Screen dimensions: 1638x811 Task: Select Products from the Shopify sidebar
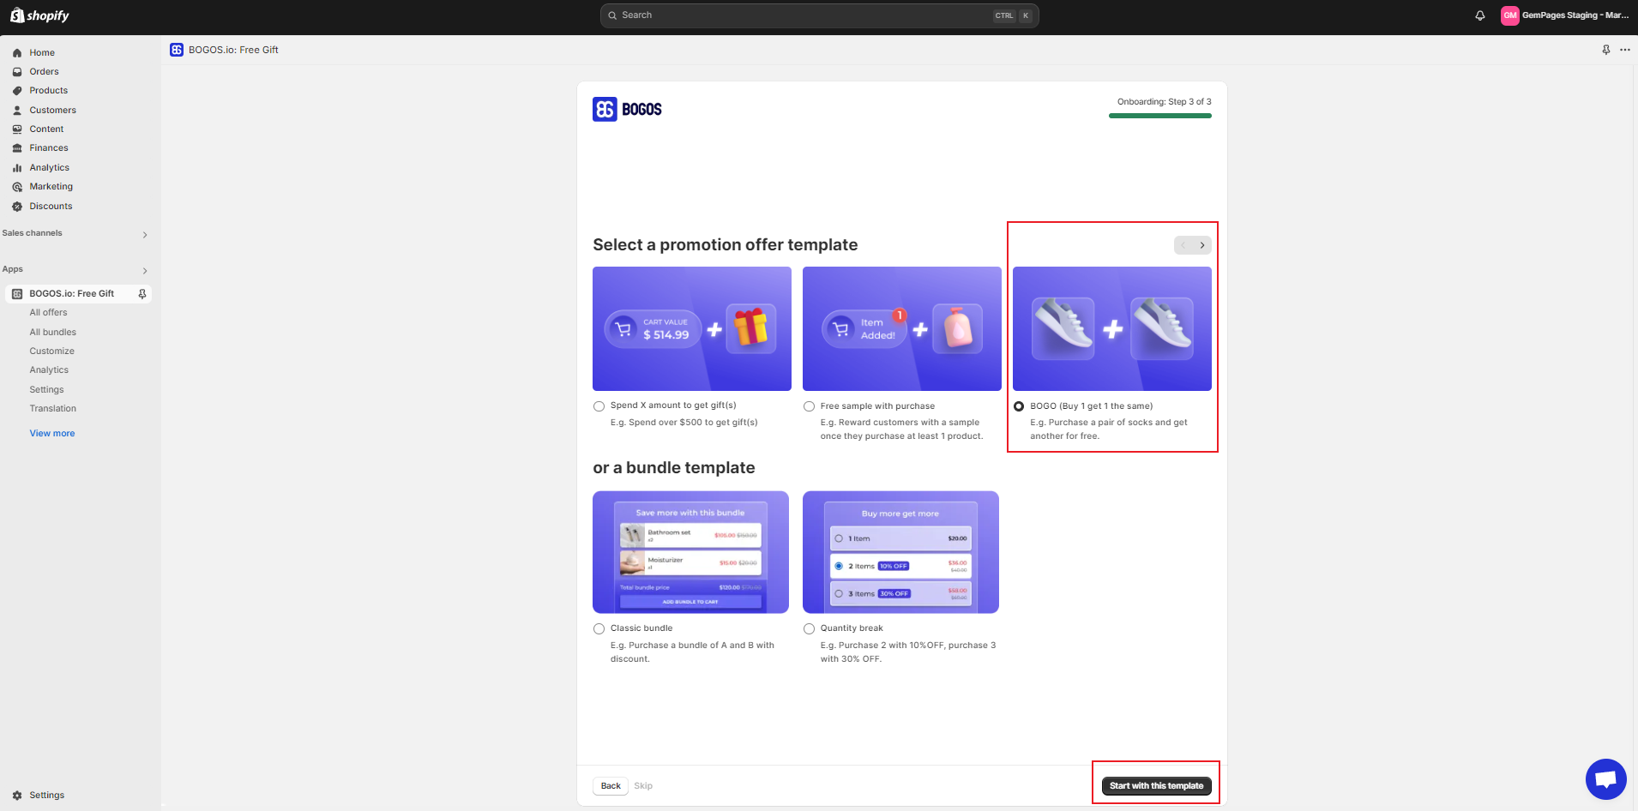tap(48, 90)
